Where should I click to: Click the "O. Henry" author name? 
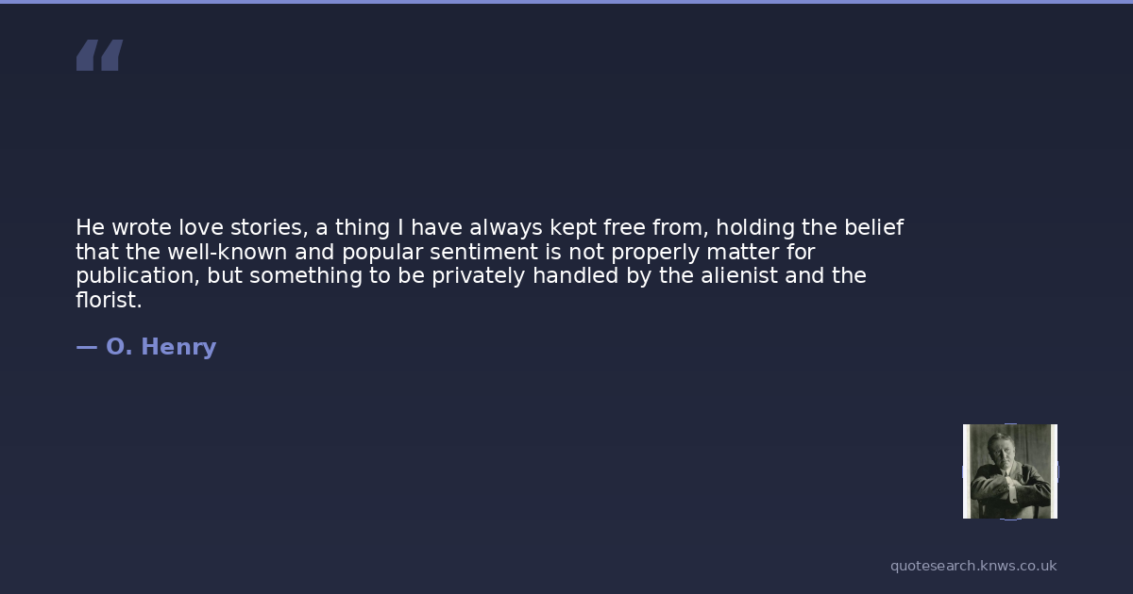point(161,347)
